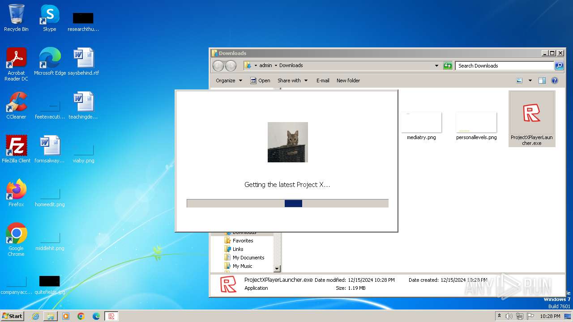Change view using the views icon
Viewport: 573px width, 322px height.
pyautogui.click(x=519, y=80)
